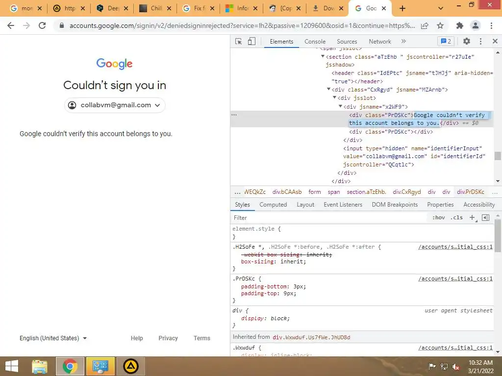Collapse the div jsname x2WF9 node

tap(340, 106)
